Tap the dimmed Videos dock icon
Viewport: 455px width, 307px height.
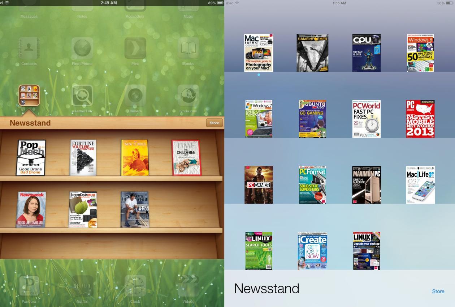pos(188,286)
